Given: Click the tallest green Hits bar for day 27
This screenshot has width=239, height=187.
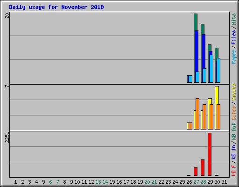Looking at the screenshot, I should tap(196, 22).
